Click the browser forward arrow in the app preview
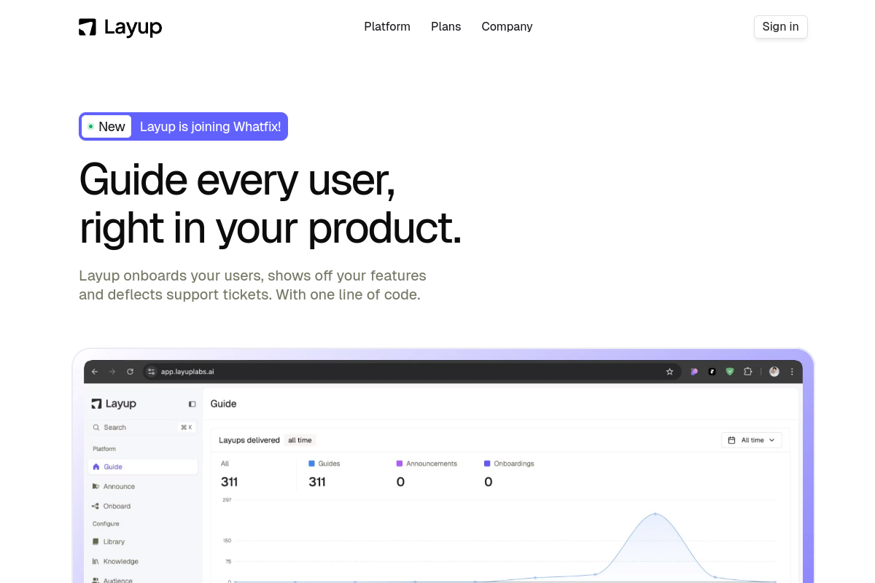The width and height of the screenshot is (875, 583). coord(112,372)
